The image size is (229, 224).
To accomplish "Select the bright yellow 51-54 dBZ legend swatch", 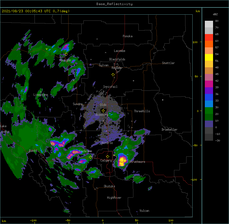I will click(x=209, y=57).
